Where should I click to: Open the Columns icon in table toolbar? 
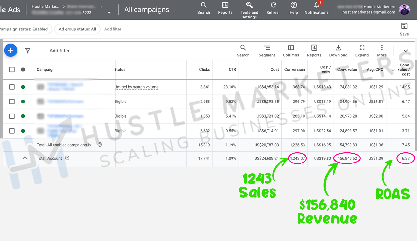[x=291, y=48]
